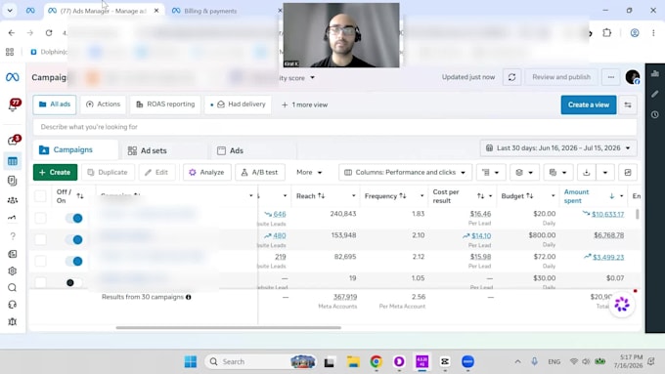Open the Reach column options arrow
This screenshot has width=665, height=374.
coord(353,196)
